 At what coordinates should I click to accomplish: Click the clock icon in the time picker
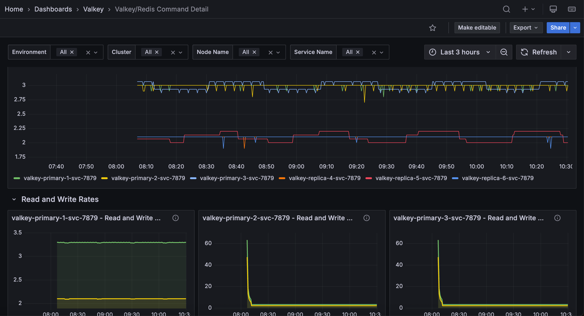point(433,52)
